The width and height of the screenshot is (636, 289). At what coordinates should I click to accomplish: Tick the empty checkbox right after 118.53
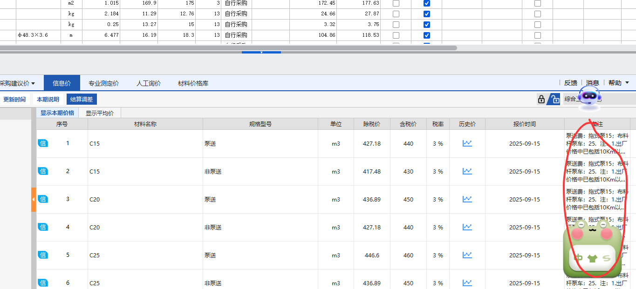point(396,35)
